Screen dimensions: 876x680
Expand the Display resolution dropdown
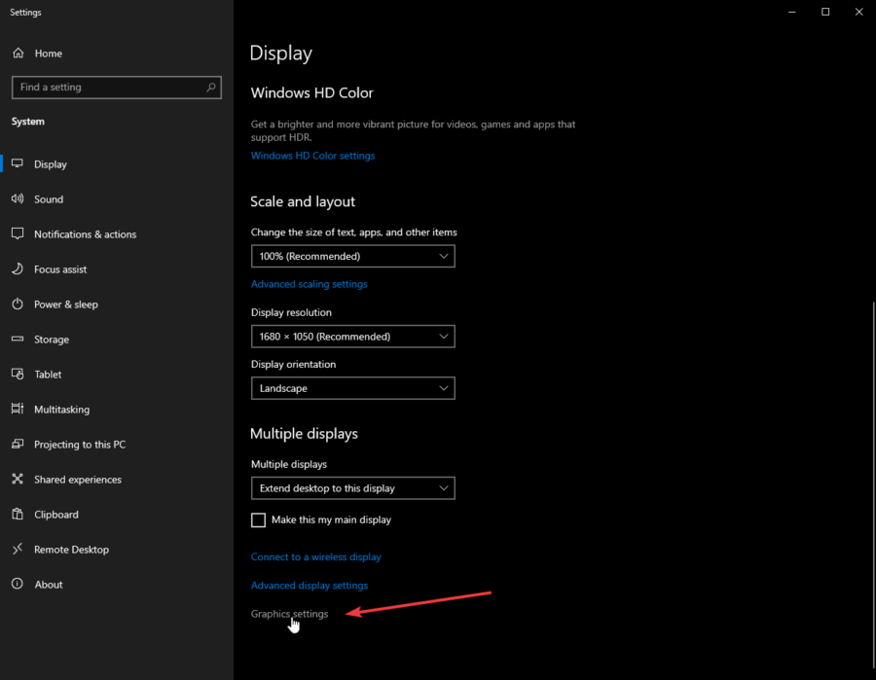352,336
